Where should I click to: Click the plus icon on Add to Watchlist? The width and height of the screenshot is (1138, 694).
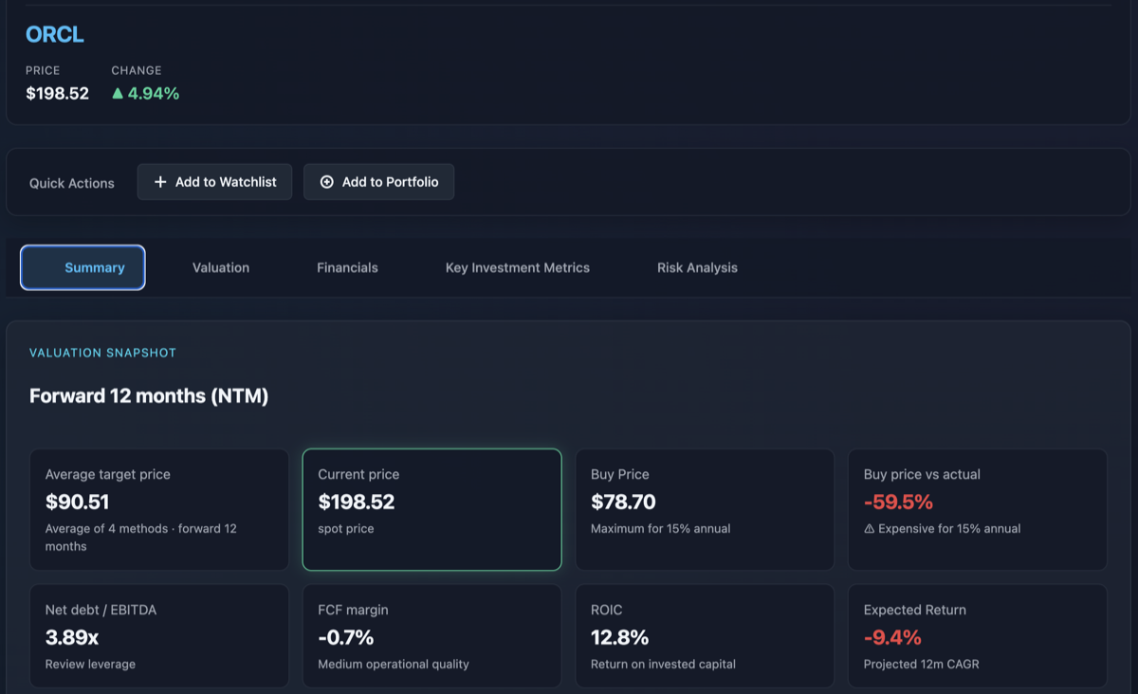(161, 181)
